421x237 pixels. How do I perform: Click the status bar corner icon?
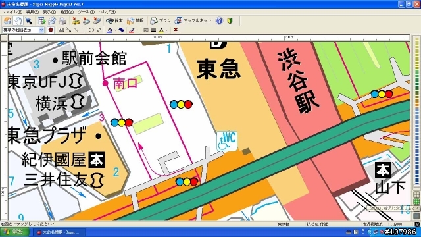pos(417,224)
